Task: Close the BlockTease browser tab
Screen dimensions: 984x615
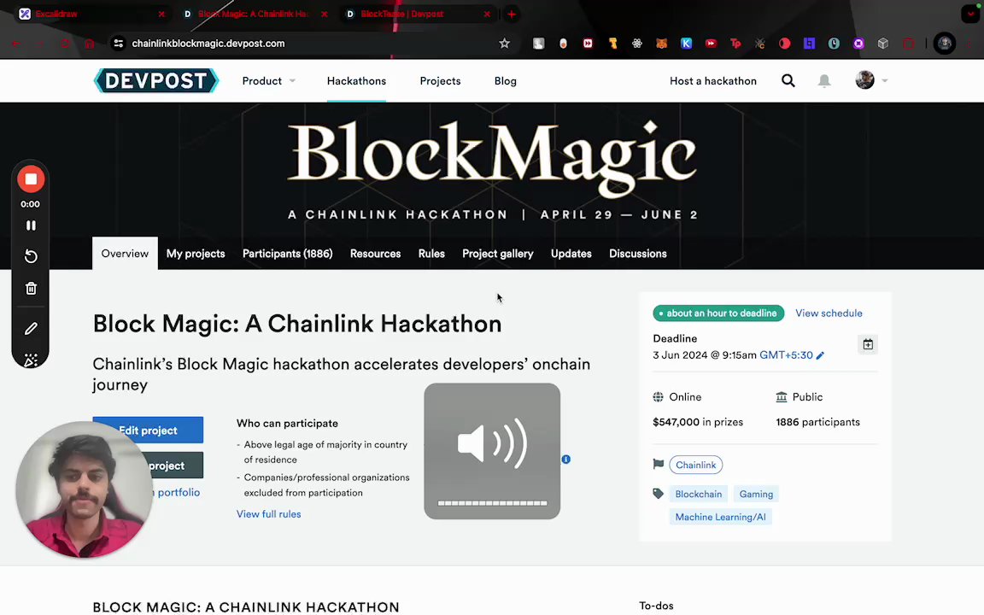Action: (486, 14)
